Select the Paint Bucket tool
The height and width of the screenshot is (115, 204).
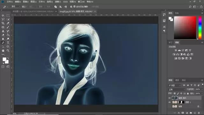pos(8,35)
